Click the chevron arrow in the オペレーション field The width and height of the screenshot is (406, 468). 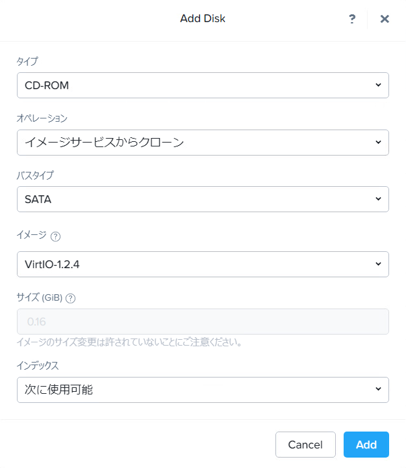click(x=378, y=143)
